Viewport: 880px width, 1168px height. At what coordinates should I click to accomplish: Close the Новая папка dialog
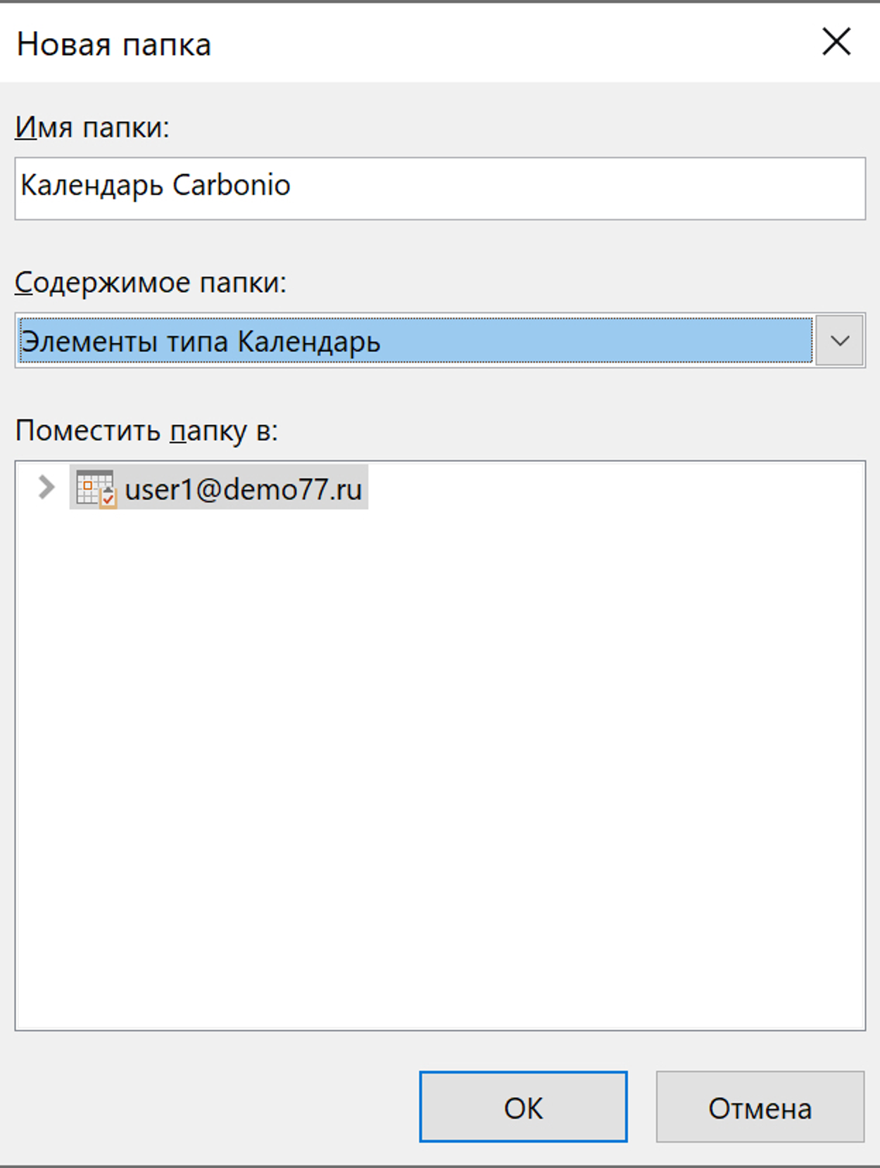click(836, 42)
